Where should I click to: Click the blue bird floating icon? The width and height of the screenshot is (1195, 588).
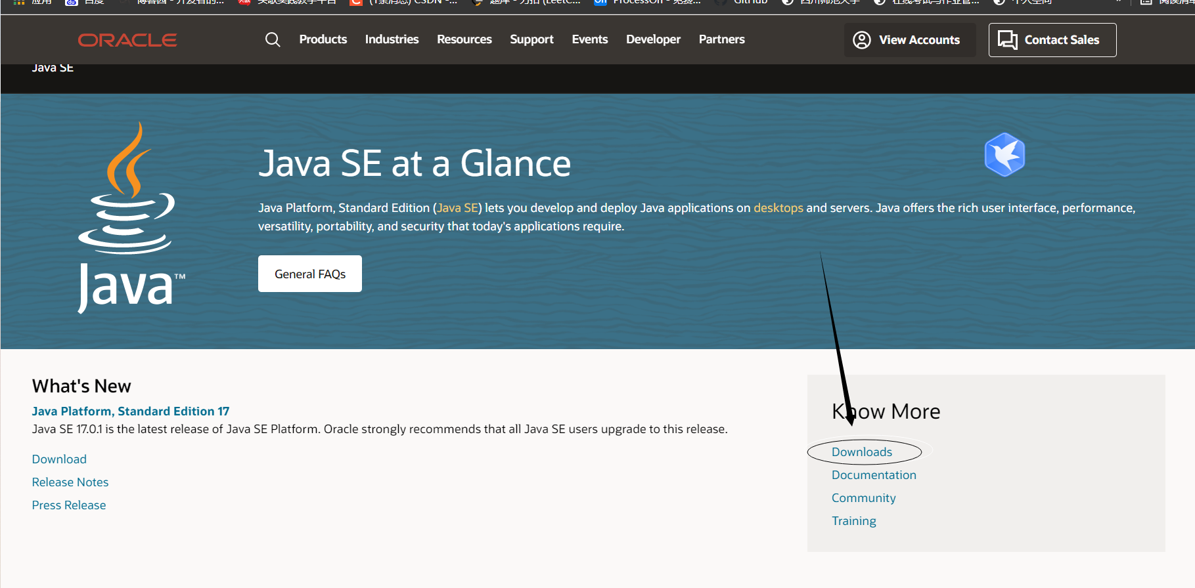[x=1004, y=155]
